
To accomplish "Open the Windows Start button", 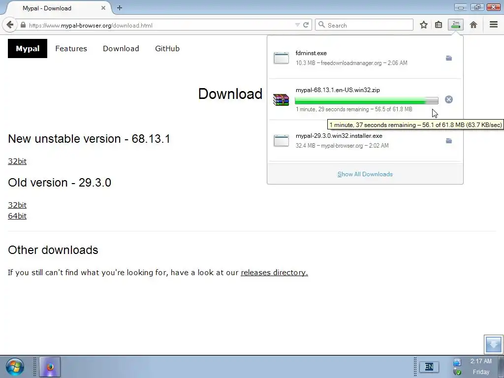I will (15, 367).
